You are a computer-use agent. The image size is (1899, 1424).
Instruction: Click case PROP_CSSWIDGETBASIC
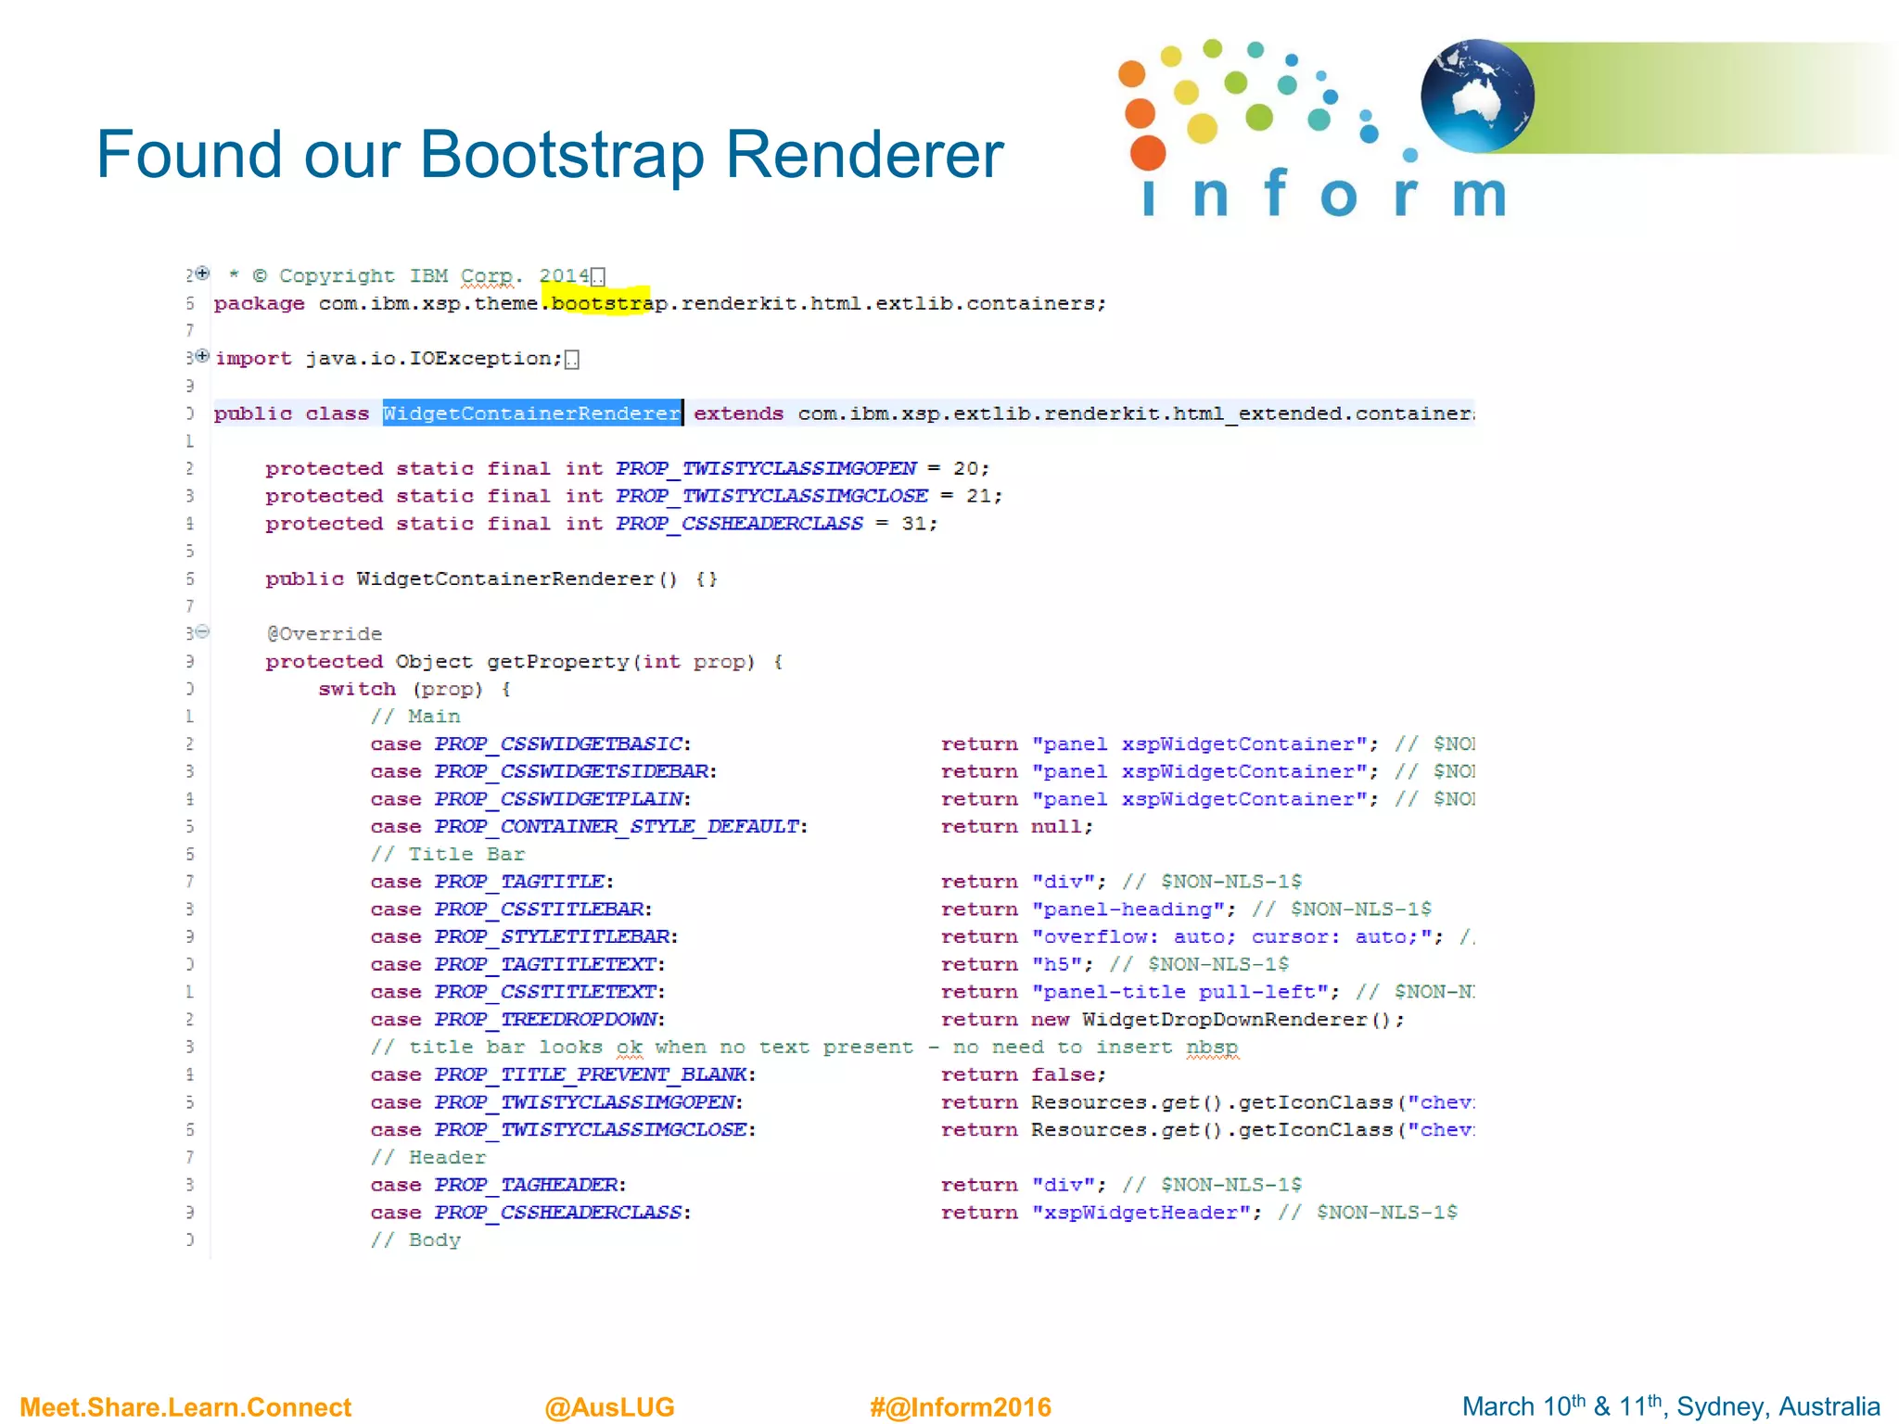point(530,744)
